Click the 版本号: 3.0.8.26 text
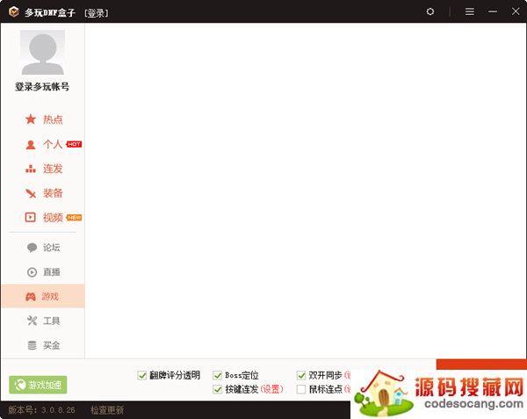This screenshot has height=419, width=527. (41, 410)
